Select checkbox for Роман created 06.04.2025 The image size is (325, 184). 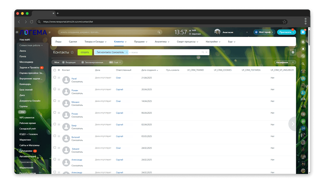pos(55,113)
